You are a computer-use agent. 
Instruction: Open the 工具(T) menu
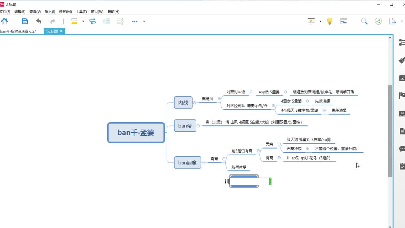[81, 12]
